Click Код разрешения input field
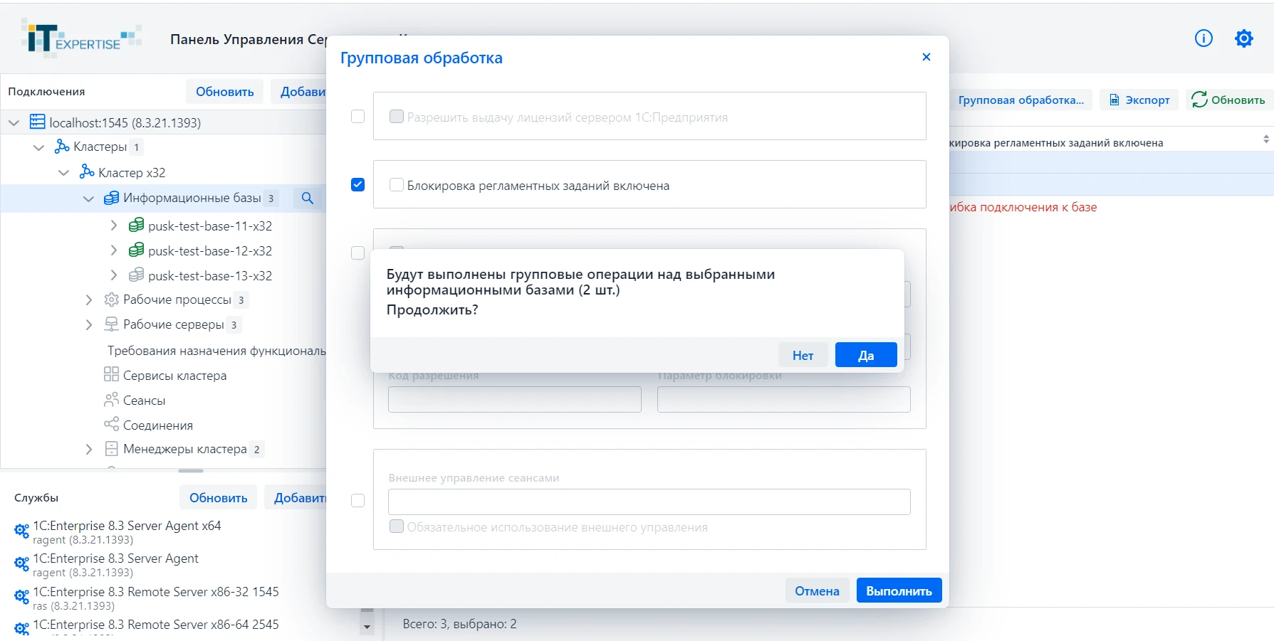 coord(514,399)
